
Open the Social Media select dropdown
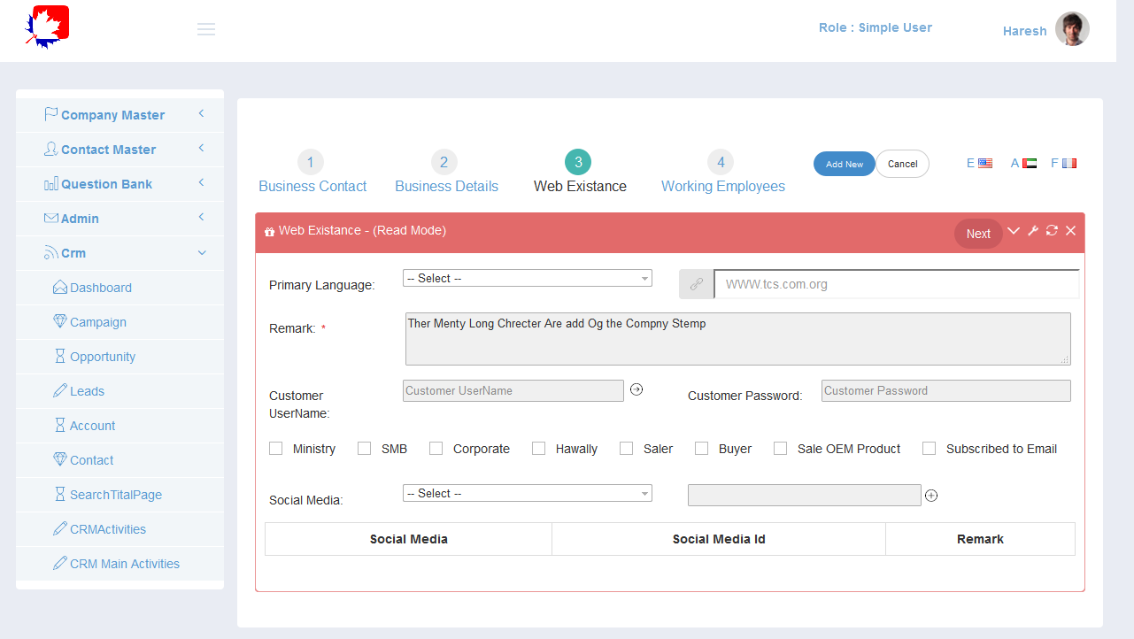[527, 493]
